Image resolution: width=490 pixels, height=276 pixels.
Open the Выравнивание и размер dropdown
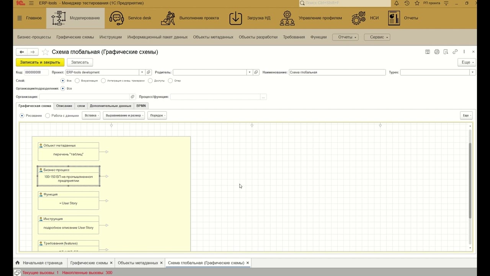(x=124, y=115)
